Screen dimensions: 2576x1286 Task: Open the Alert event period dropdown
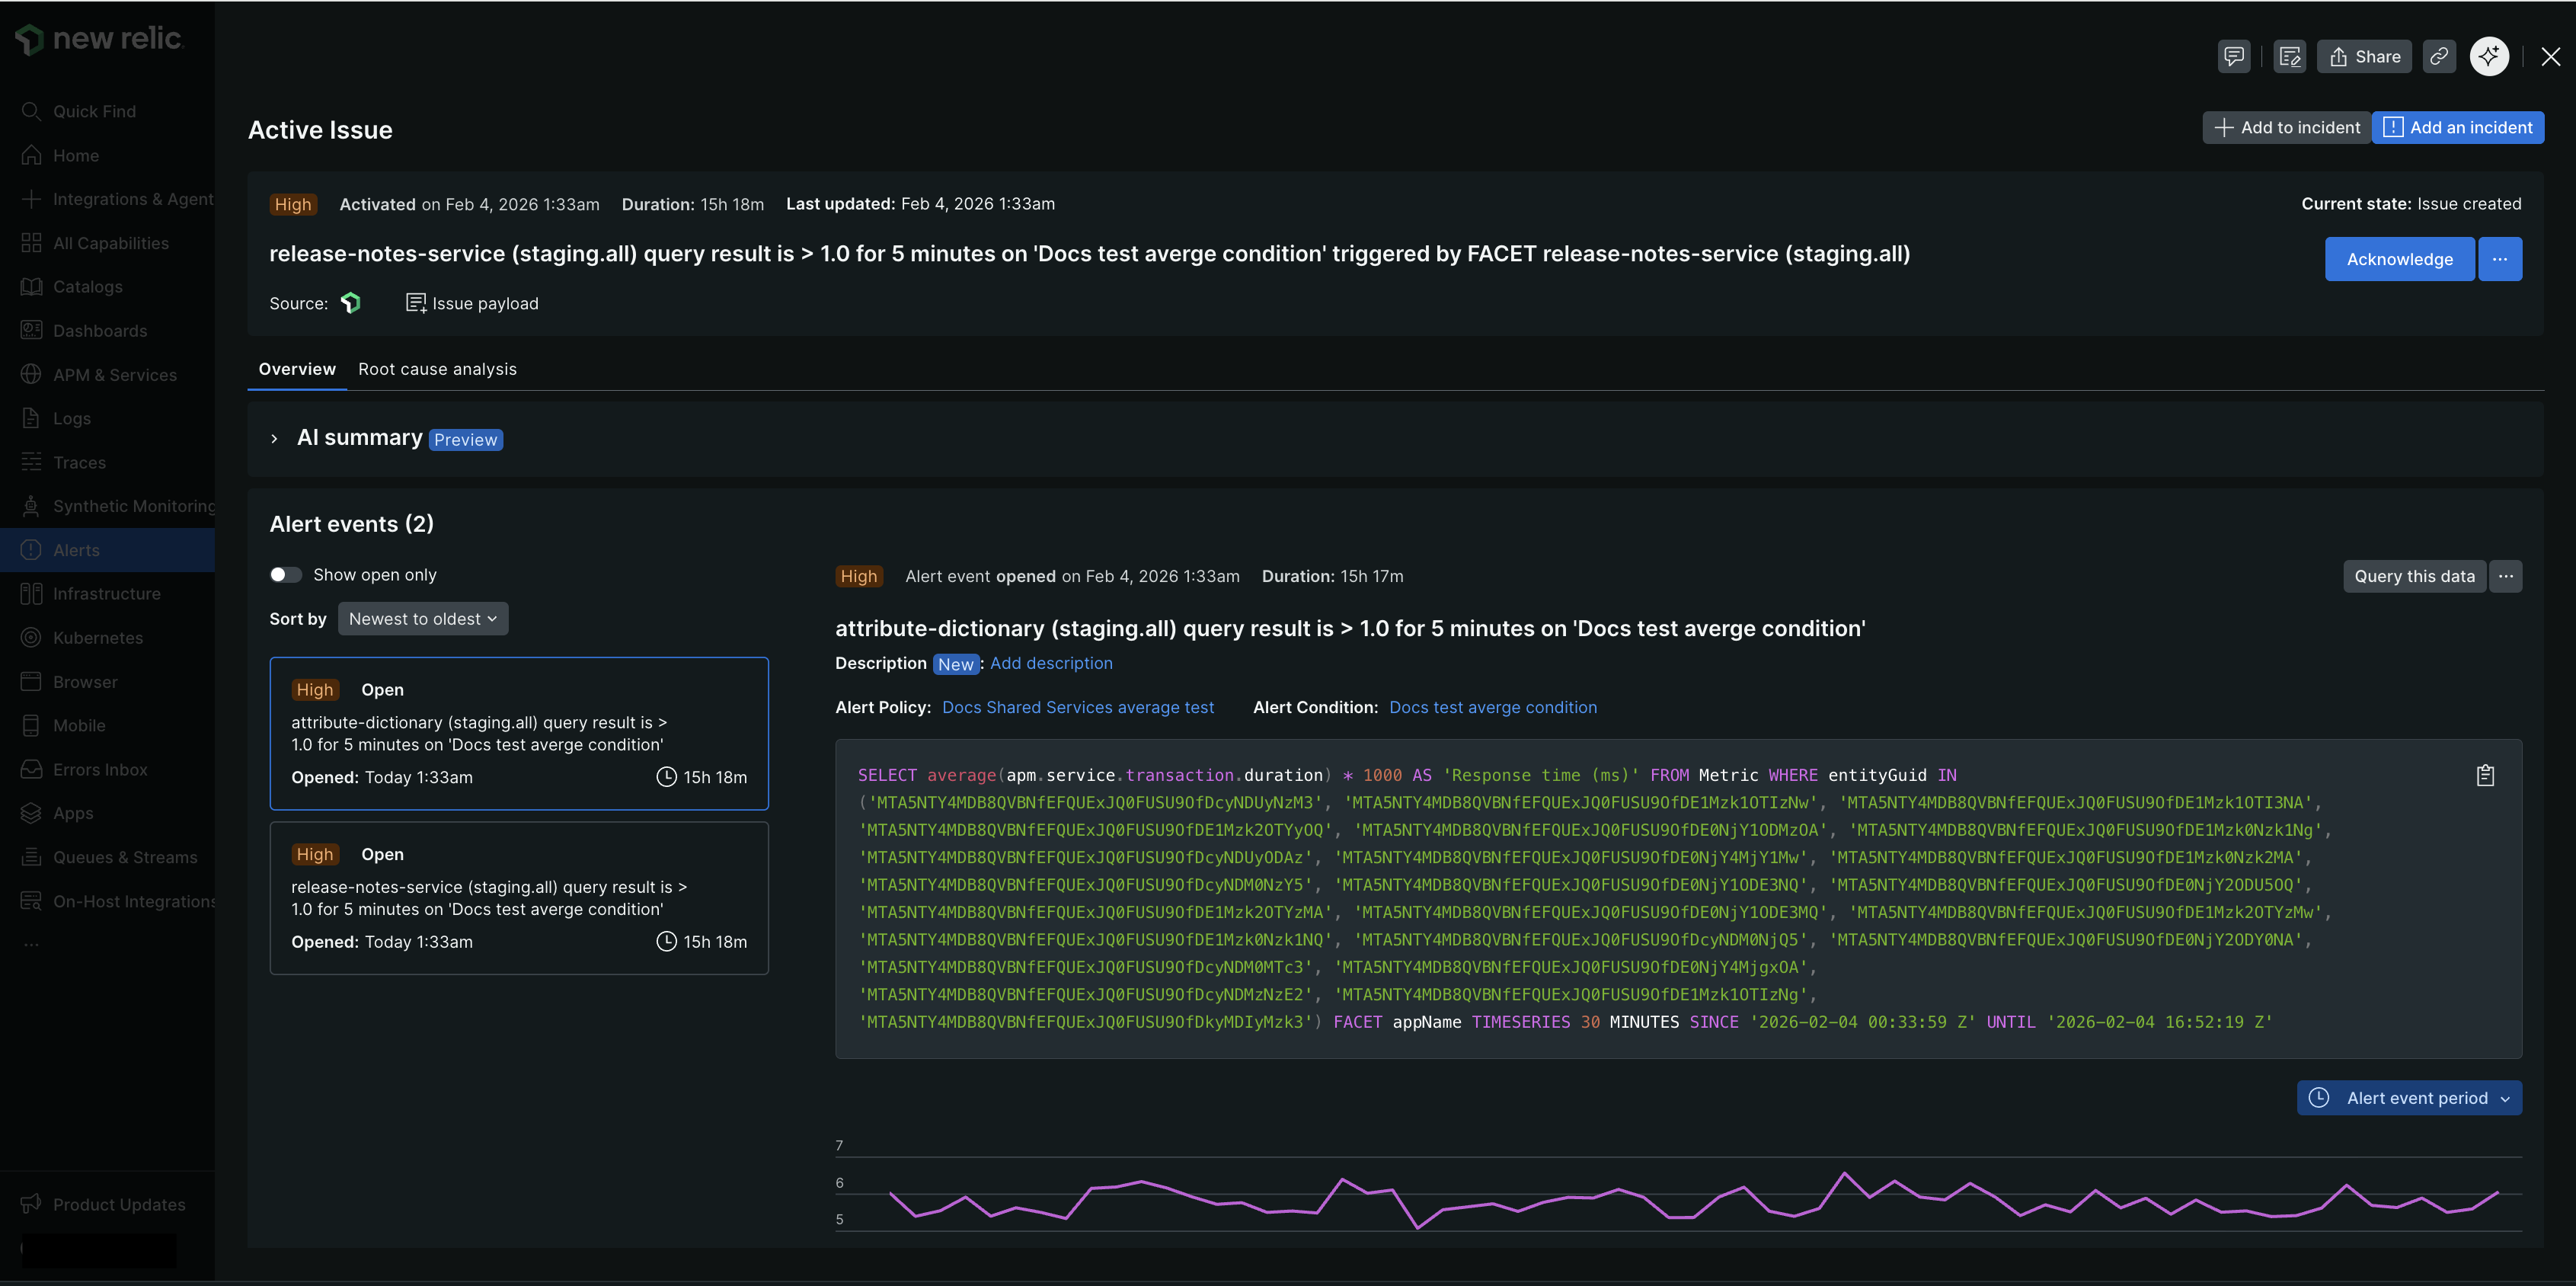(2409, 1098)
